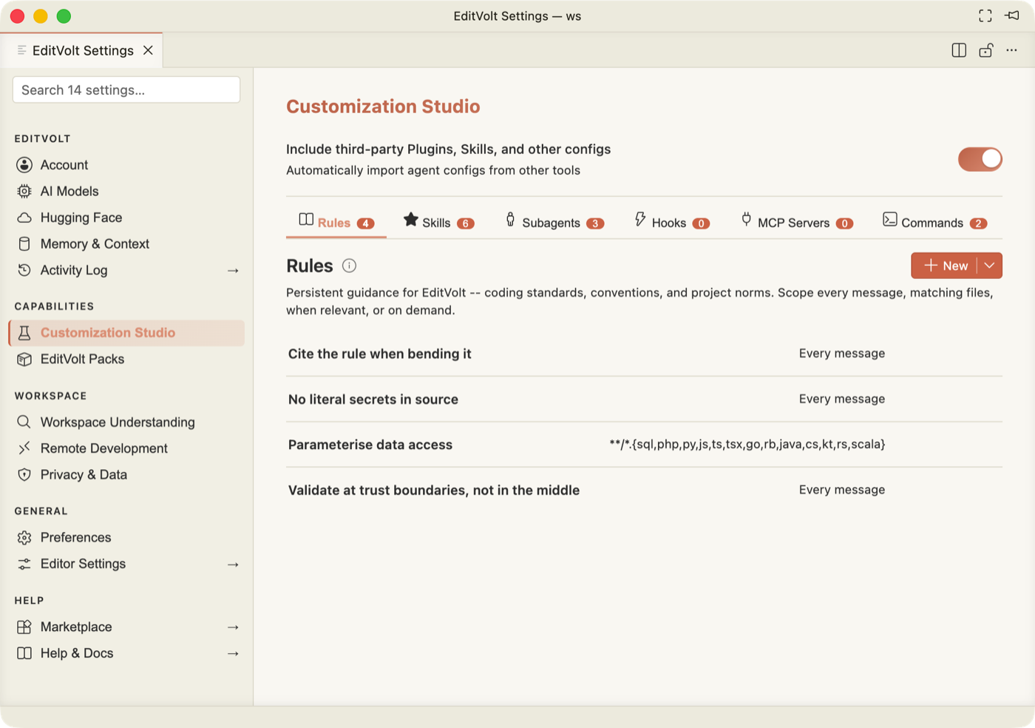Click the fullscreen brackets icon in title bar
1035x728 pixels.
click(985, 16)
